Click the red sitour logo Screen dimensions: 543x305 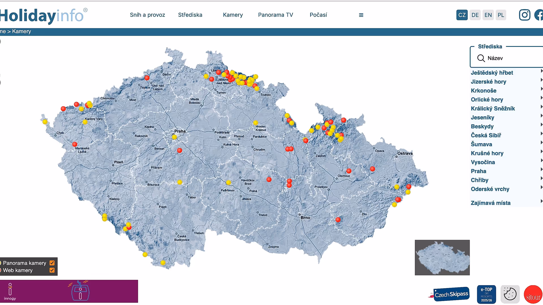click(533, 294)
